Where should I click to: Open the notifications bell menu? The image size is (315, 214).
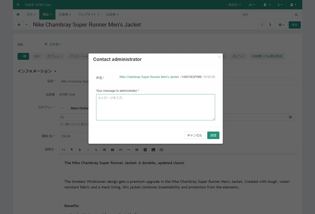click(267, 5)
